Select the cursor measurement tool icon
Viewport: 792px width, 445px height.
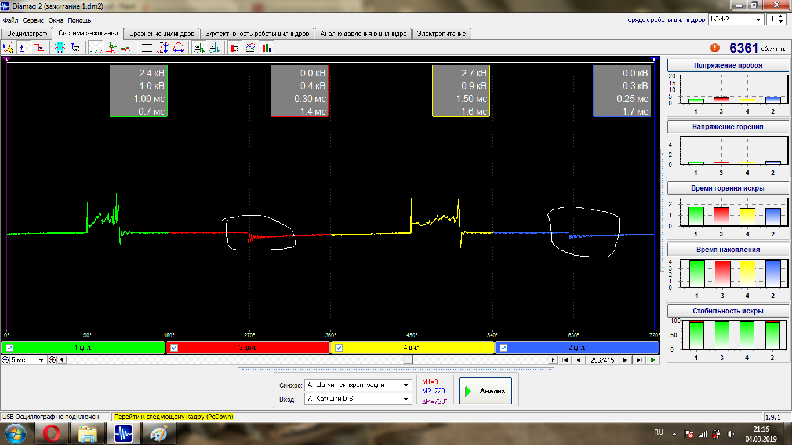8,48
